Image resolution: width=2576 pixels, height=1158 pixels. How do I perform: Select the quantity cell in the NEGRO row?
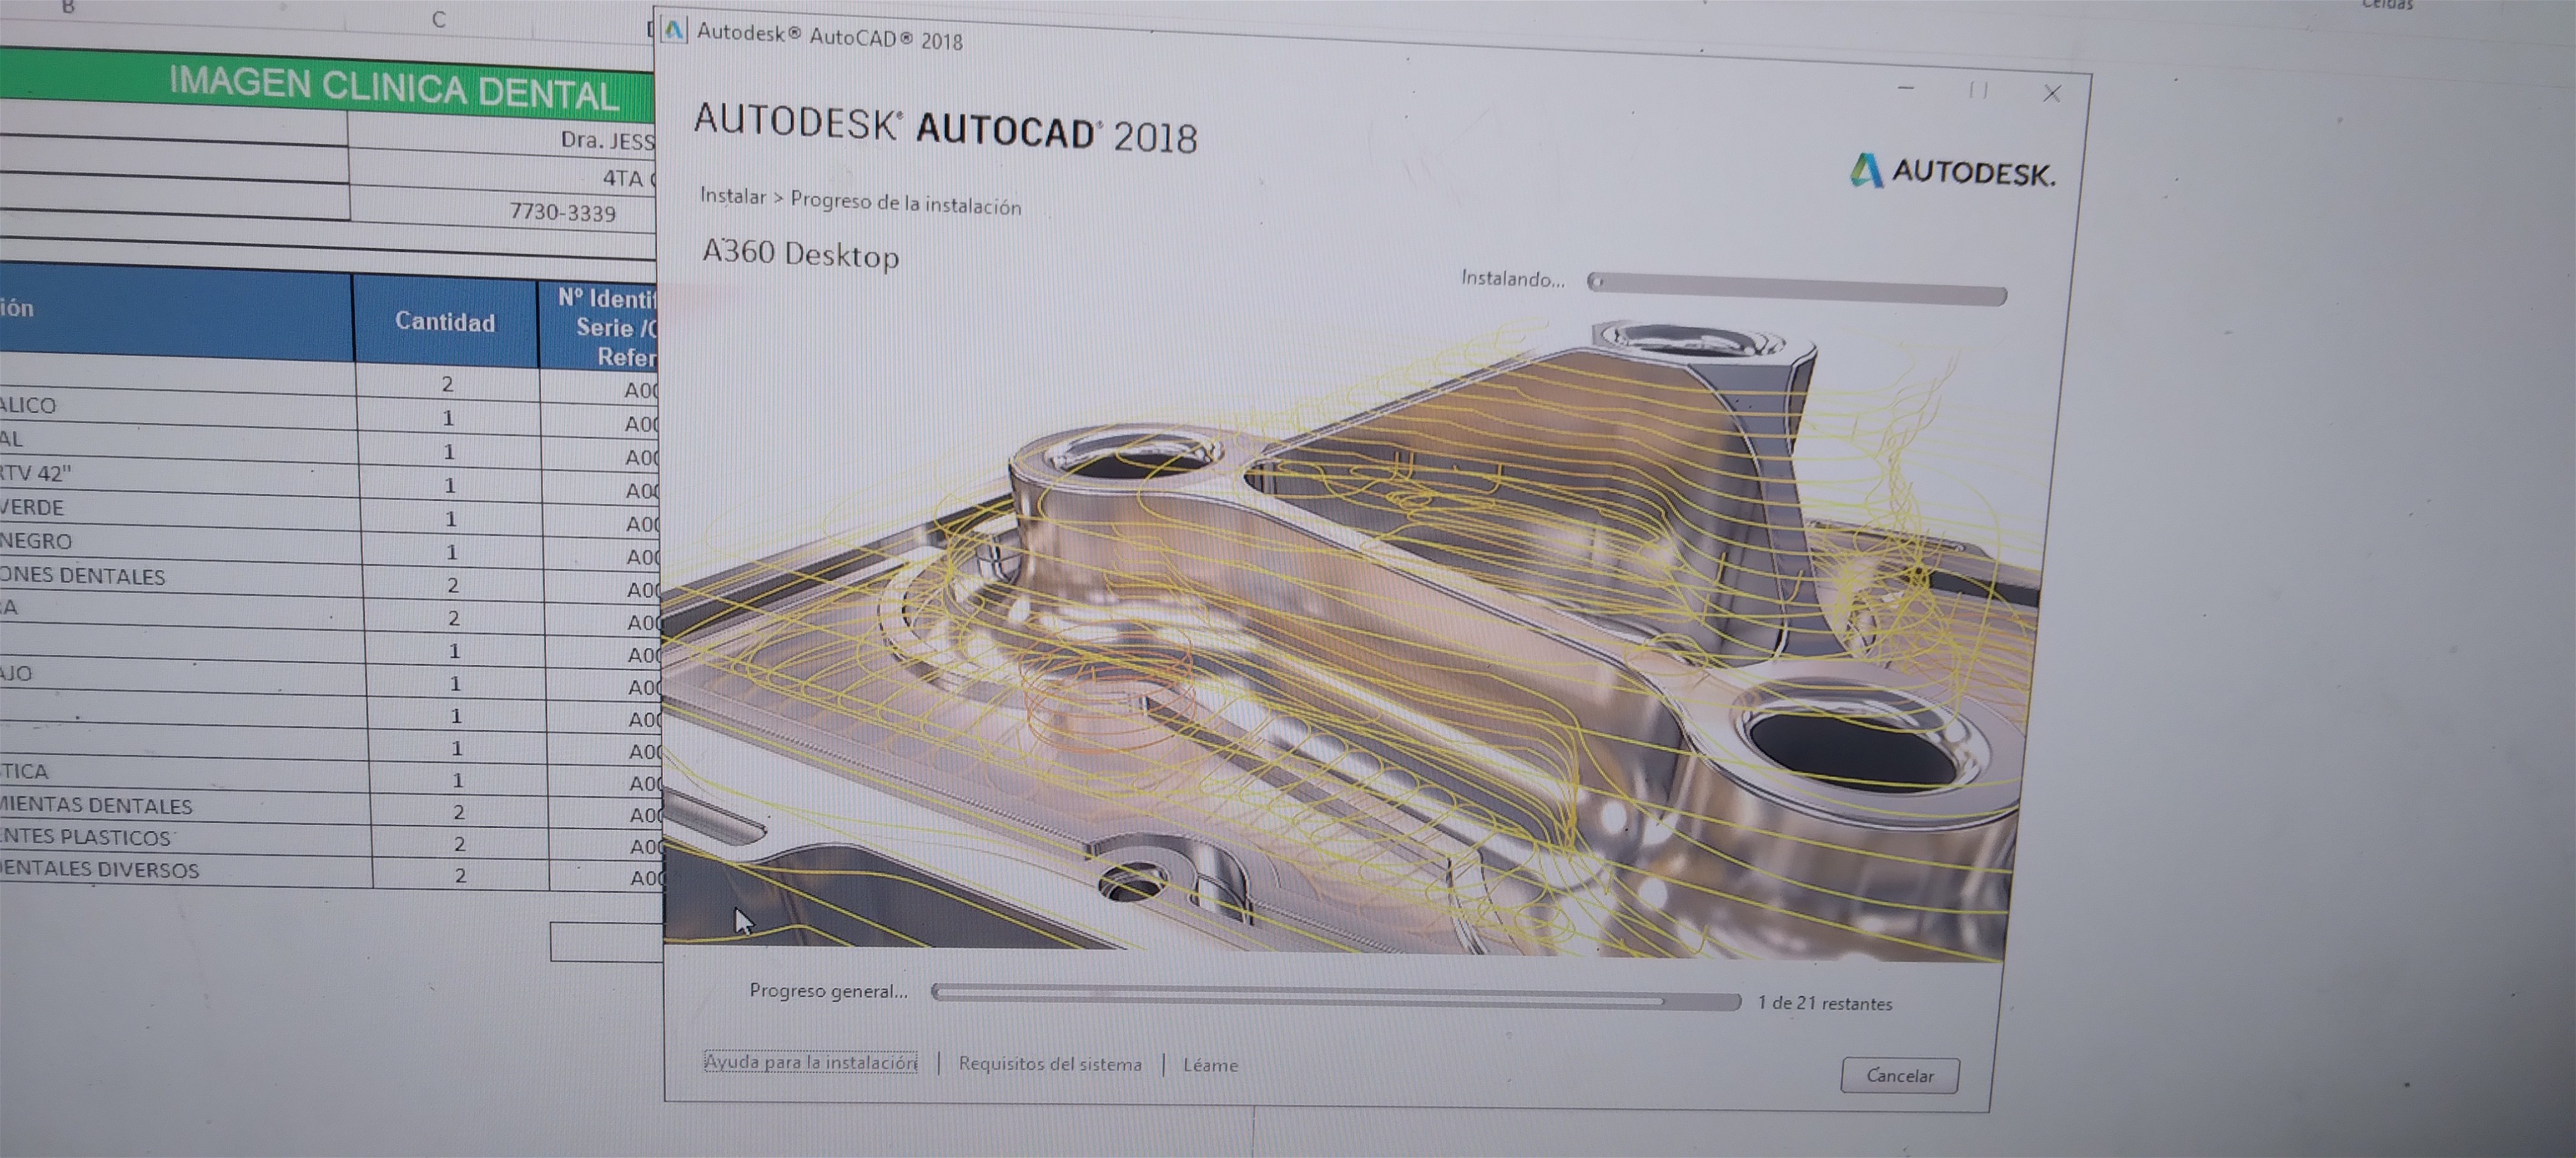pyautogui.click(x=452, y=552)
